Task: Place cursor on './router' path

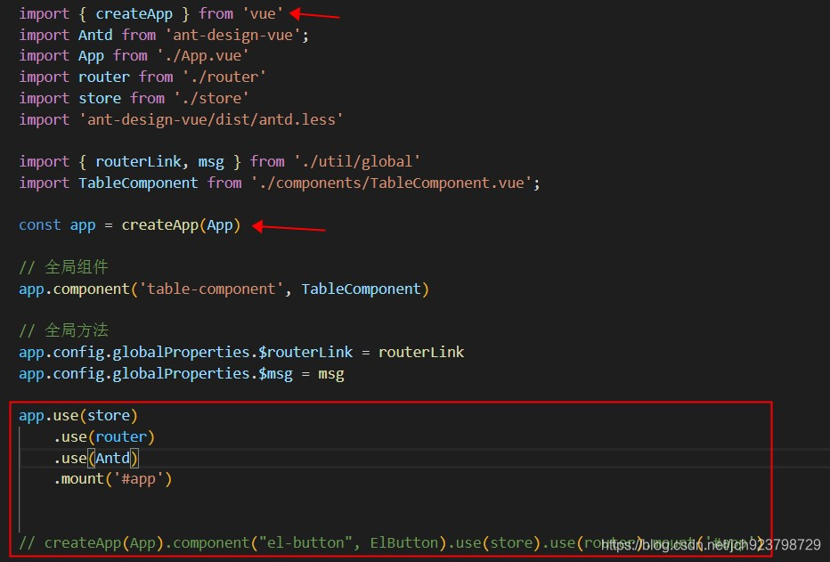Action: [224, 77]
